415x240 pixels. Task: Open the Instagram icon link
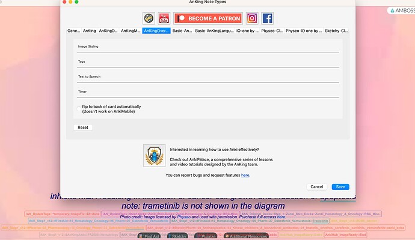(251, 18)
